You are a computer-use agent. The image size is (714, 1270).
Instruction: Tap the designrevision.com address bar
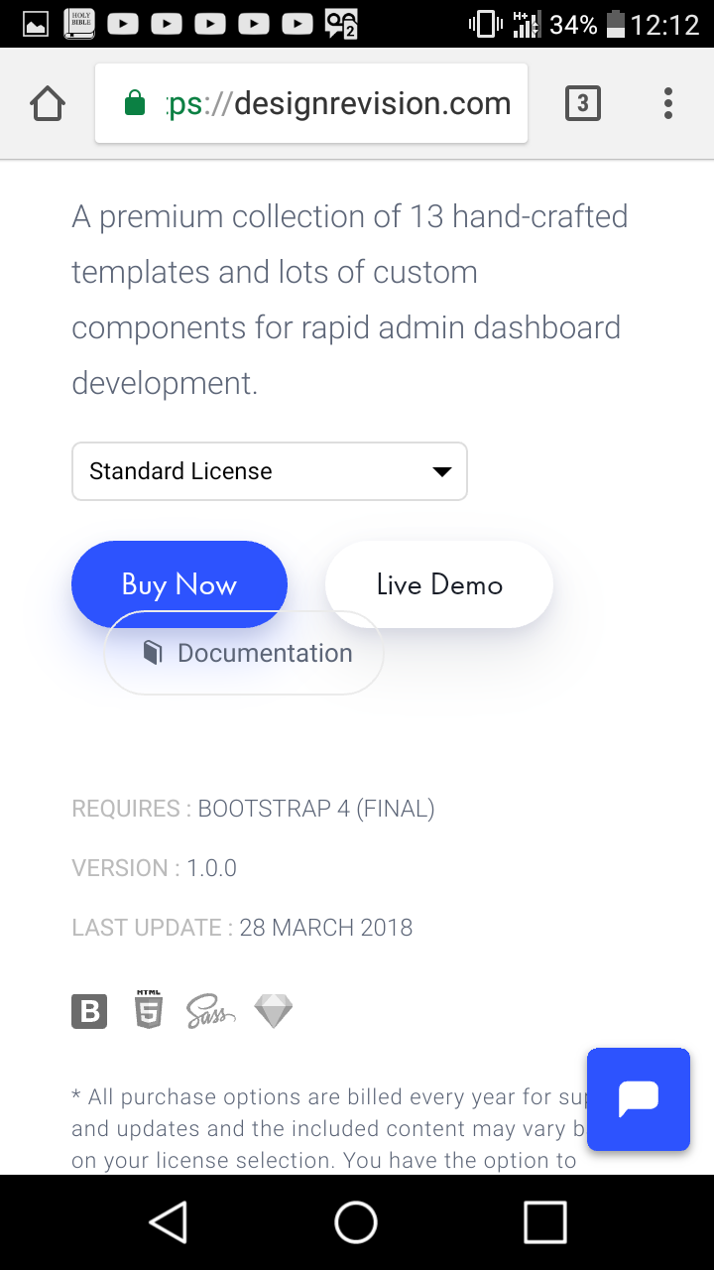point(337,103)
